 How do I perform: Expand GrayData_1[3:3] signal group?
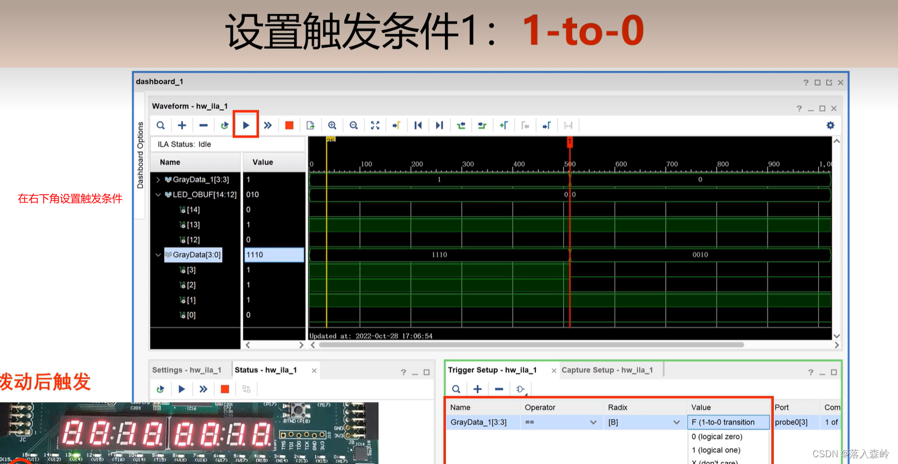pyautogui.click(x=158, y=180)
